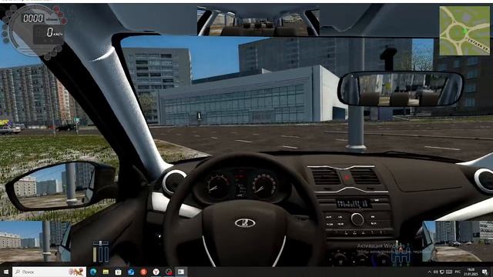Image resolution: width=493 pixels, height=277 pixels.
Task: Open the volume control in system tray
Action: click(x=436, y=272)
